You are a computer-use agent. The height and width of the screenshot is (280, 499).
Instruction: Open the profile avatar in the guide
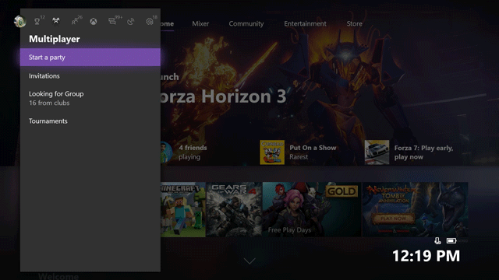click(x=19, y=22)
